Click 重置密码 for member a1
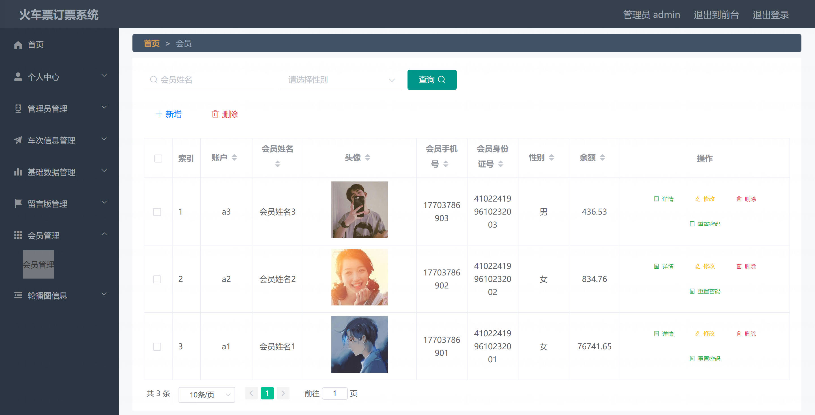This screenshot has height=415, width=815. 705,359
